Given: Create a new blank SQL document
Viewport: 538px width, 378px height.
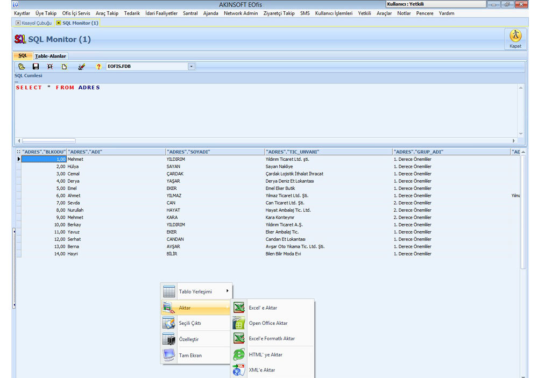Looking at the screenshot, I should coord(64,67).
